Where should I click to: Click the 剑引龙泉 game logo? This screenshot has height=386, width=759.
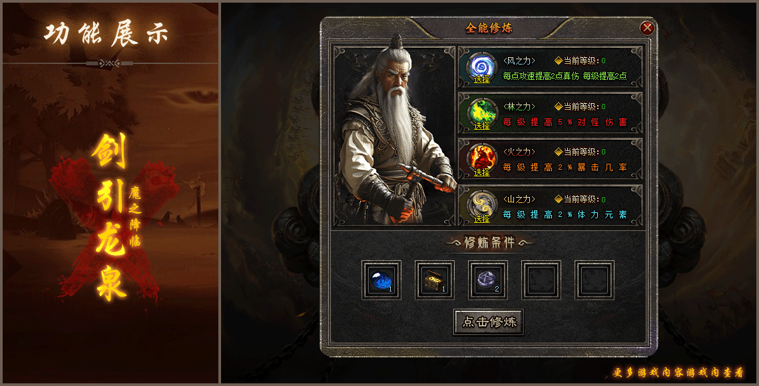click(115, 218)
